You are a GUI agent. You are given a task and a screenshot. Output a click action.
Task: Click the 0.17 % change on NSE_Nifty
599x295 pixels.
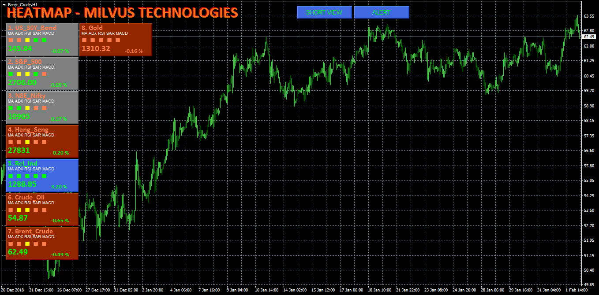(59, 119)
